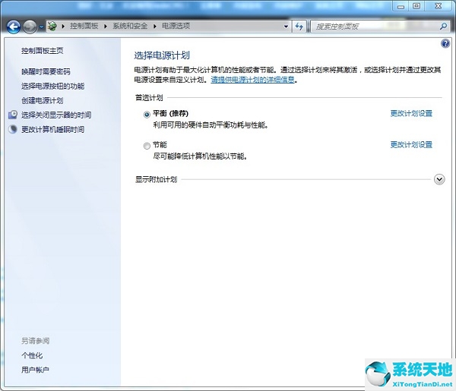Expand 显示附加计划 with the chevron button
The height and width of the screenshot is (391, 456).
tap(439, 179)
